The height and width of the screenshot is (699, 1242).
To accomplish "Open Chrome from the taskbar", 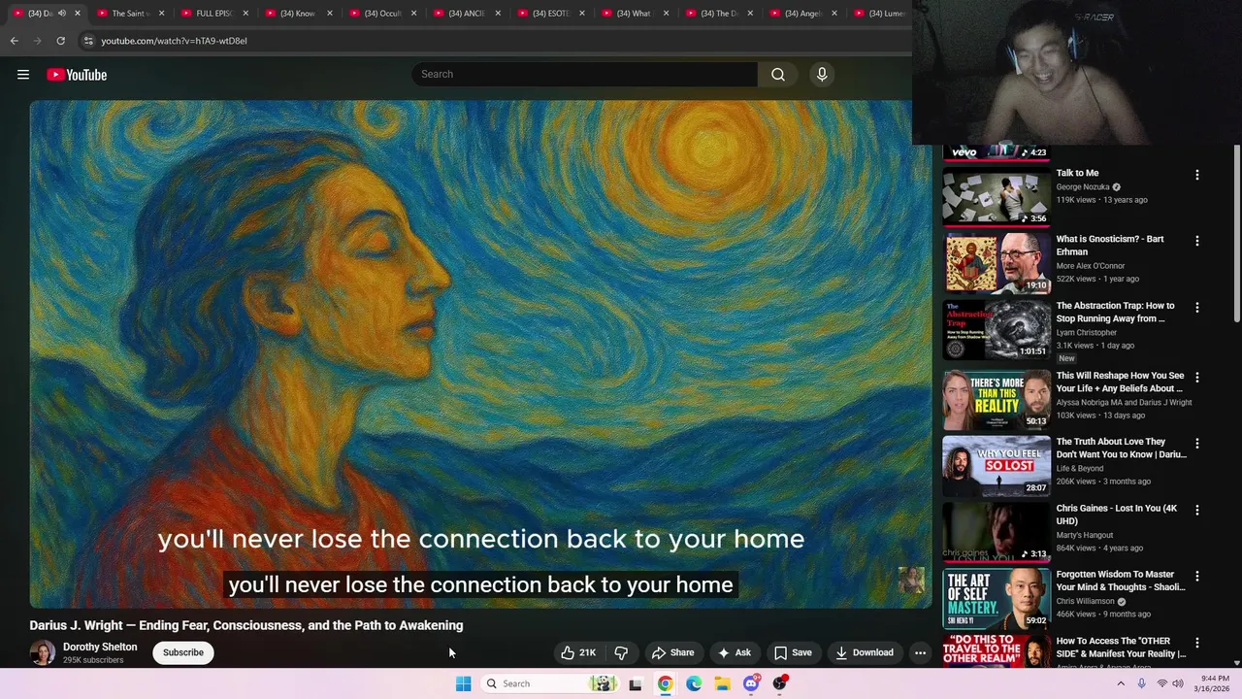I will (665, 683).
